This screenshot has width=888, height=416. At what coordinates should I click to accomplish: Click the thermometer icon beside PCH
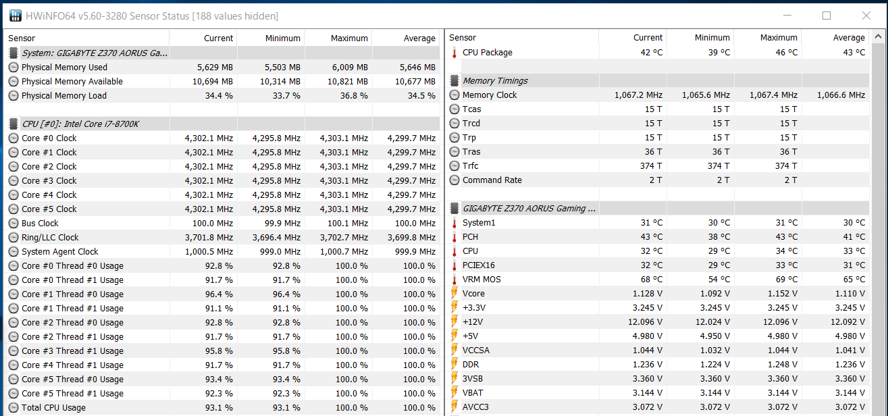tap(454, 237)
